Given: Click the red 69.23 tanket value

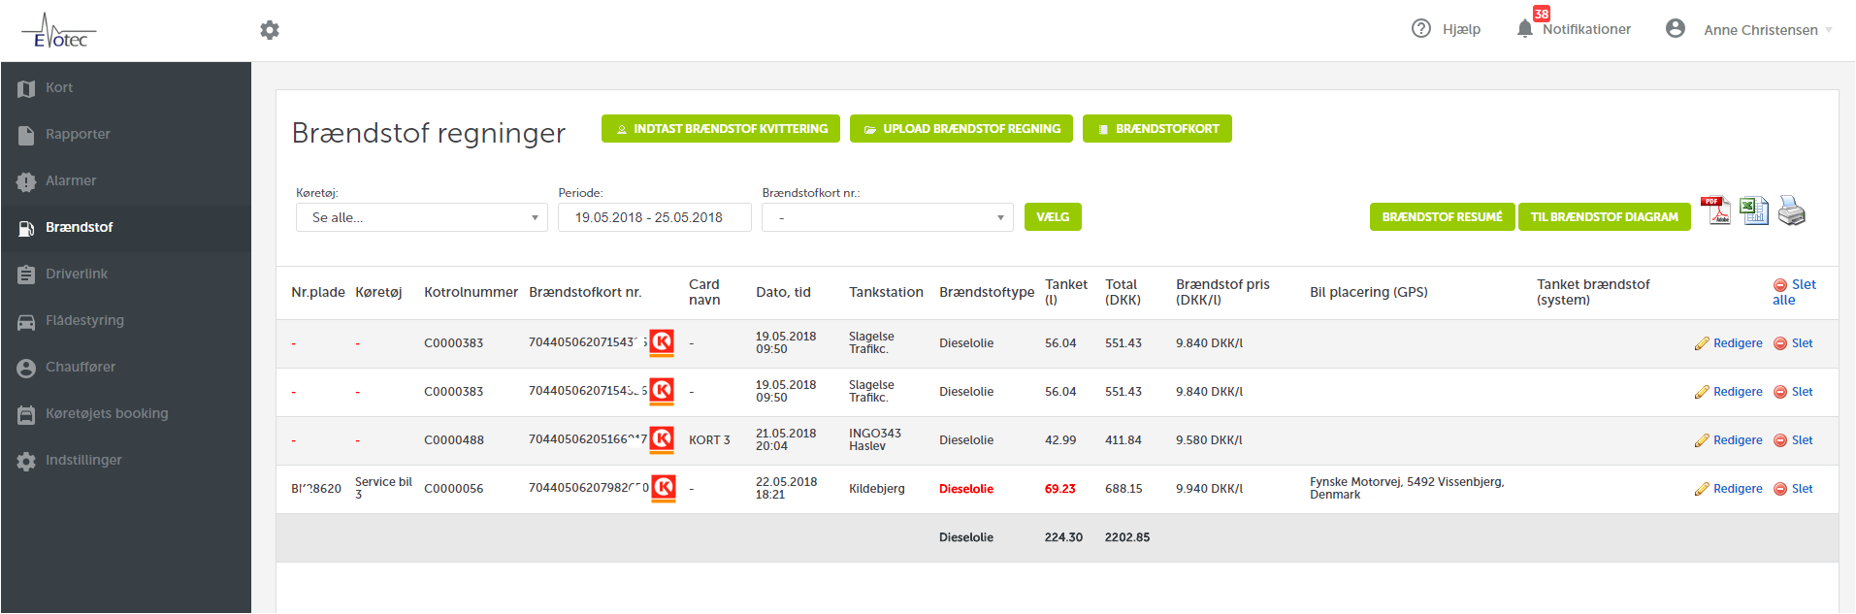Looking at the screenshot, I should pos(1059,489).
